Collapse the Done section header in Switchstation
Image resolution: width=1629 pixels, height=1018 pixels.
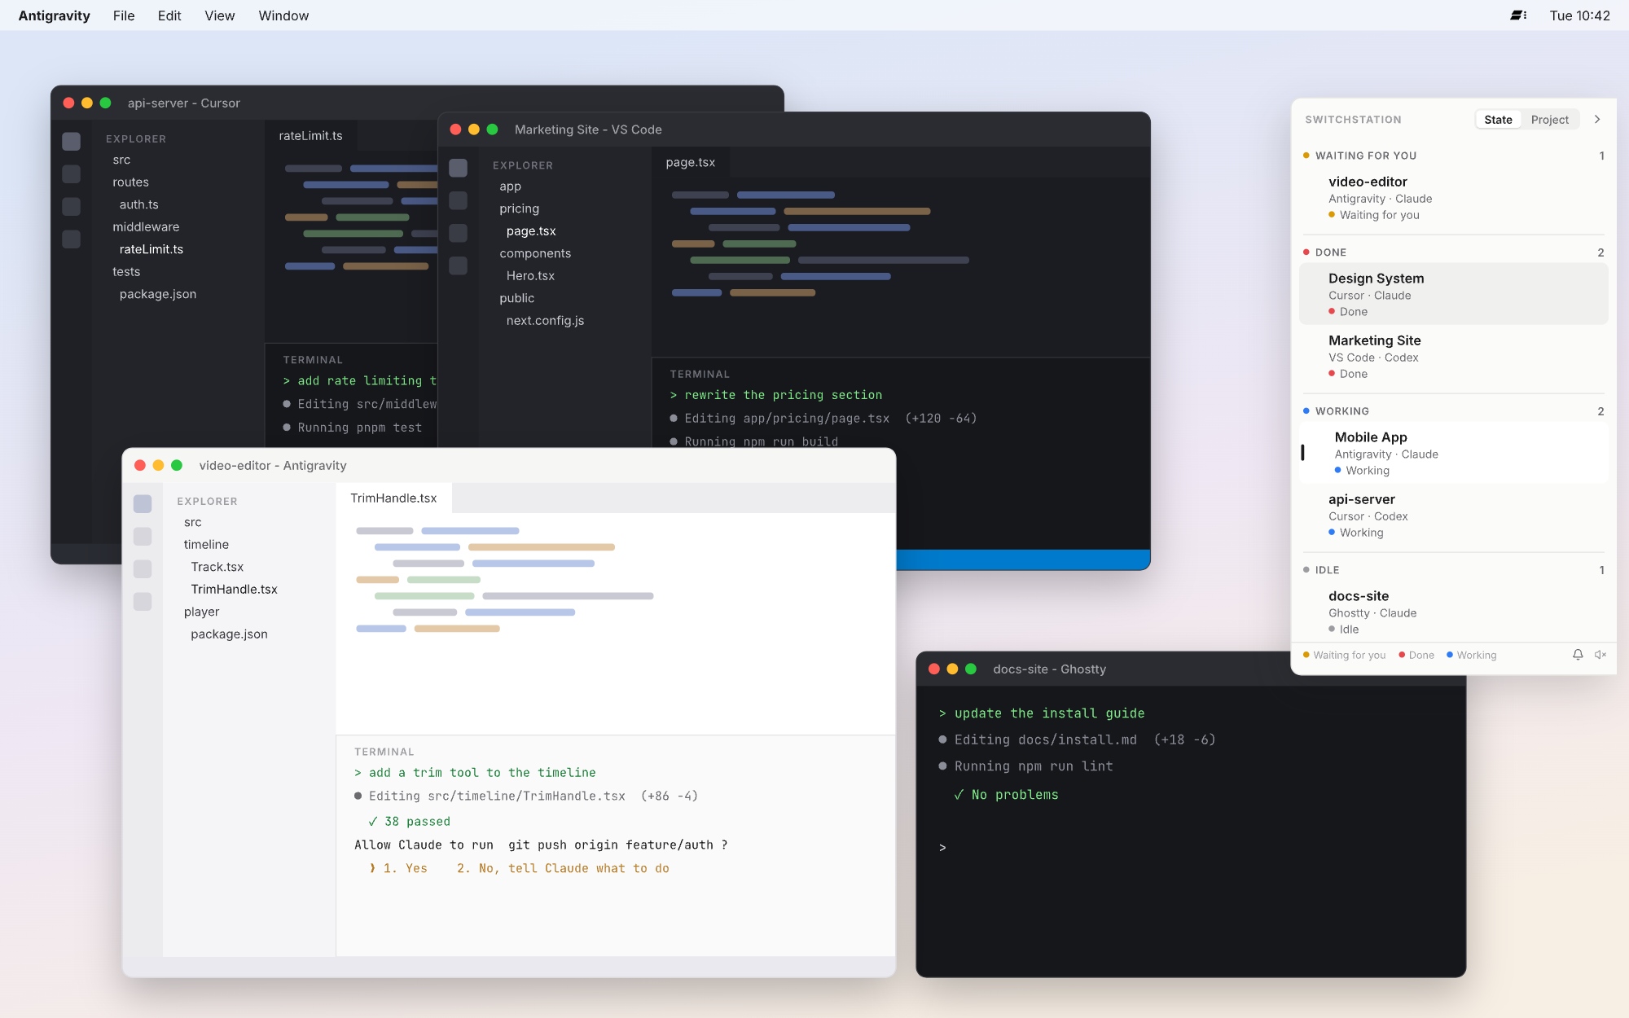click(x=1453, y=252)
